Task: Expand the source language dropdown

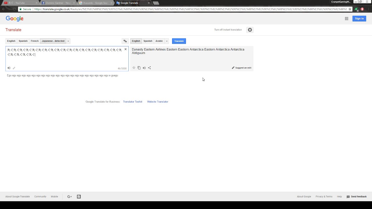Action: click(x=68, y=41)
